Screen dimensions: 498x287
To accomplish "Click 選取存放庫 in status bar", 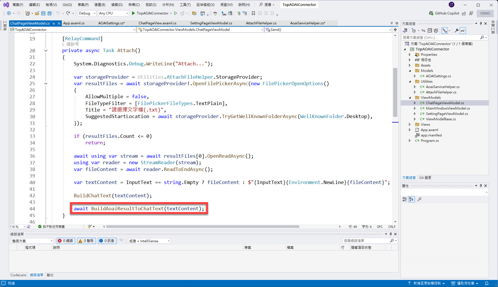I will [465, 283].
